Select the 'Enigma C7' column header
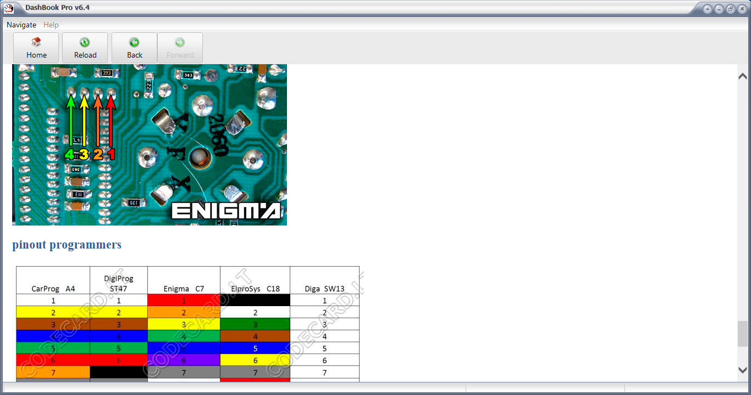 tap(184, 280)
